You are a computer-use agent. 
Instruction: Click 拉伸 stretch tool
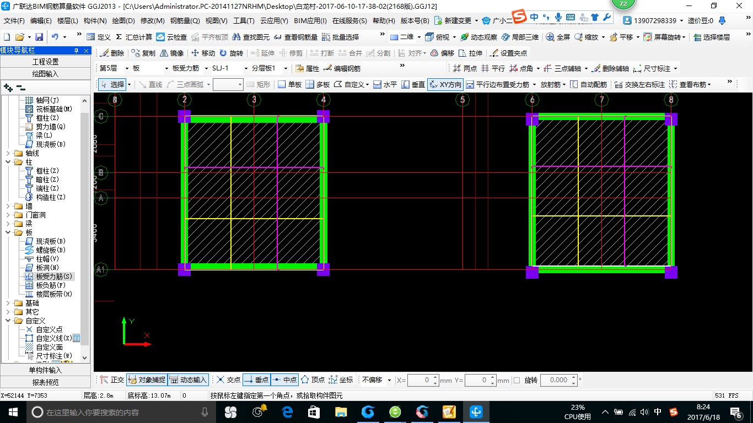(x=470, y=53)
